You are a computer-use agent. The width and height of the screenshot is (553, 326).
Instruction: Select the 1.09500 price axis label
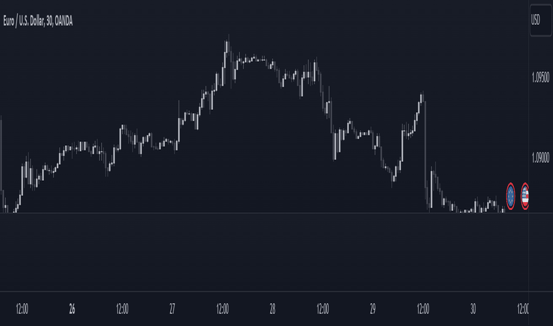541,78
